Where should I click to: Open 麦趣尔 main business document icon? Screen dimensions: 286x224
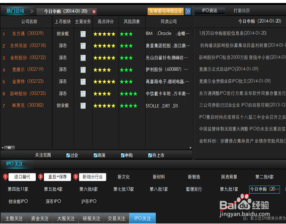(83, 70)
